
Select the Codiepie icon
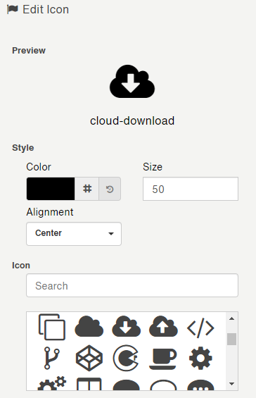(x=126, y=358)
